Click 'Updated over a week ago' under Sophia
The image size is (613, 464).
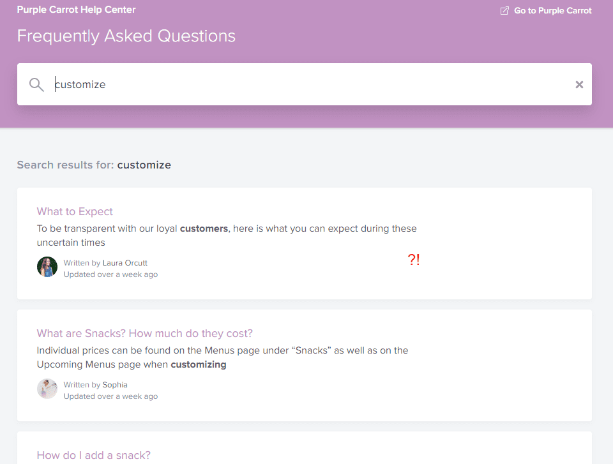(110, 396)
